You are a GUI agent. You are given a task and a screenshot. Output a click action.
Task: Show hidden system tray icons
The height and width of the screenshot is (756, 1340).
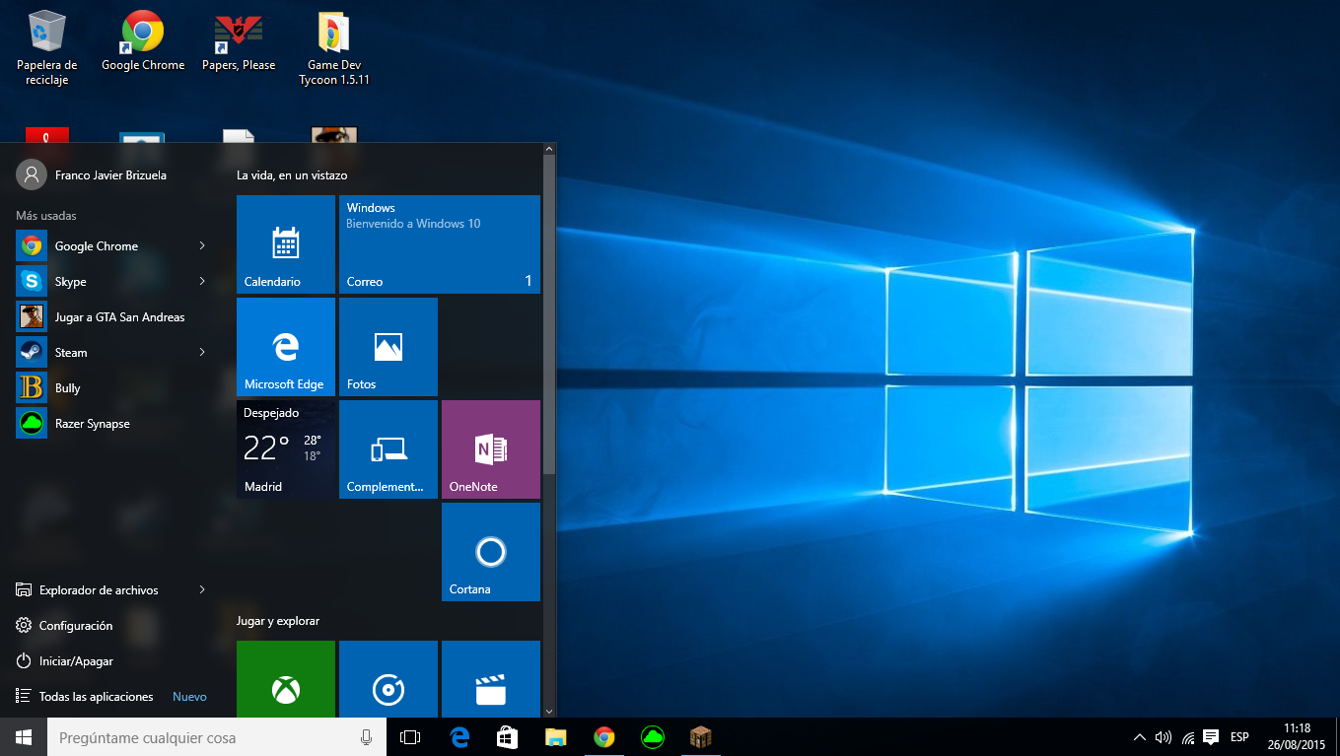point(1140,737)
